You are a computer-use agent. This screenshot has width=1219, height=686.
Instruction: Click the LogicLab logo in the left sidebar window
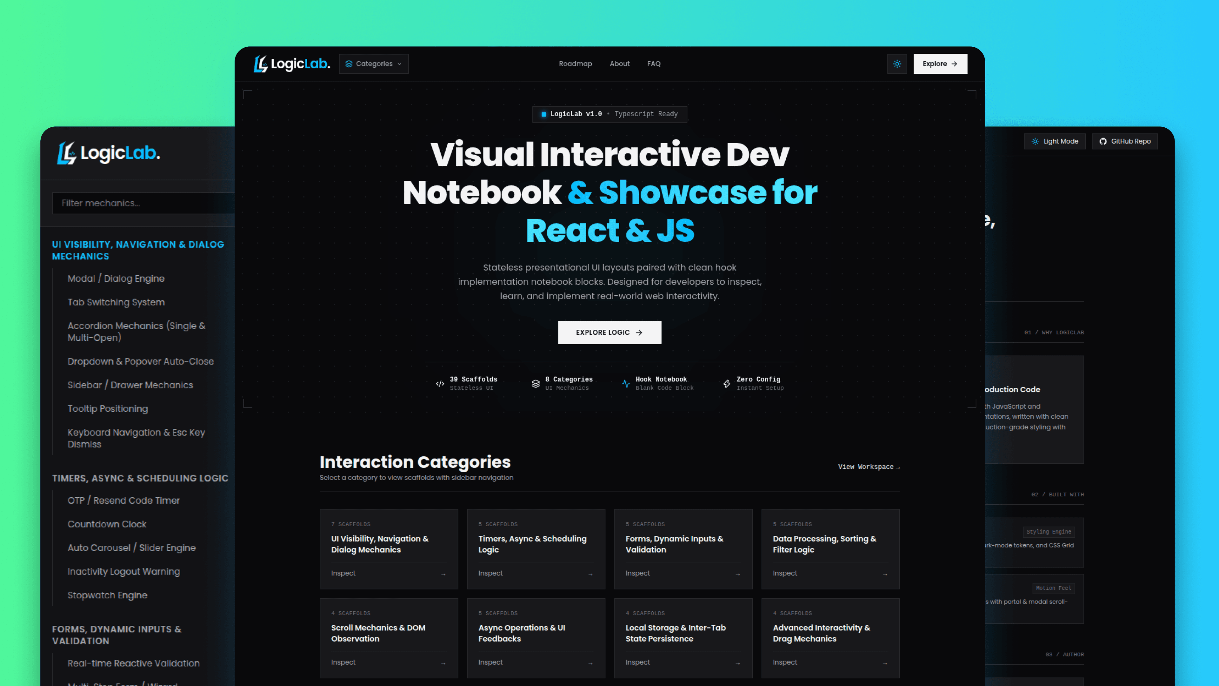point(109,153)
